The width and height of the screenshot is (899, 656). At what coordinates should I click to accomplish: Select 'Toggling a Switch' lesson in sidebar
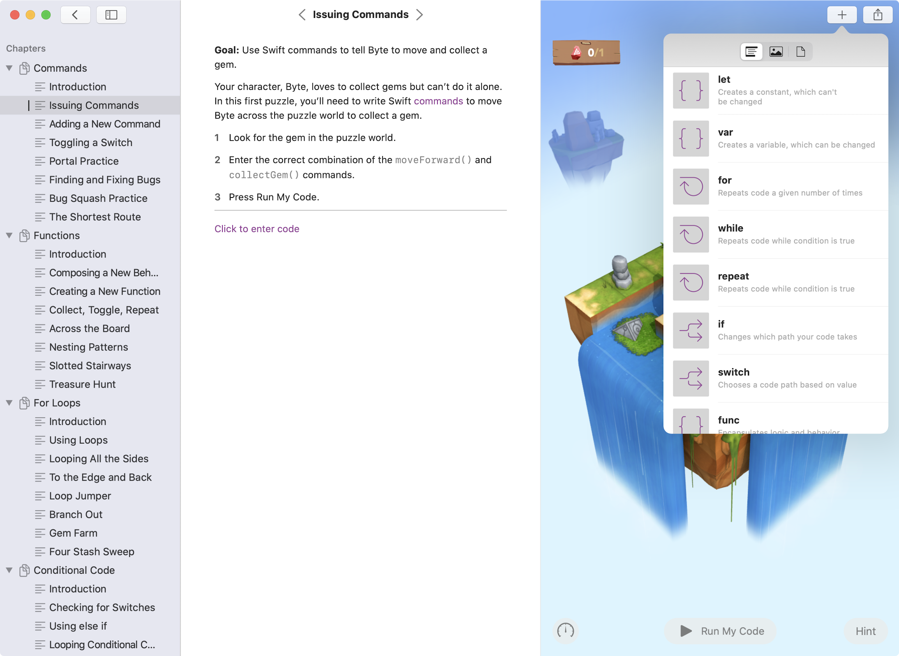point(91,142)
